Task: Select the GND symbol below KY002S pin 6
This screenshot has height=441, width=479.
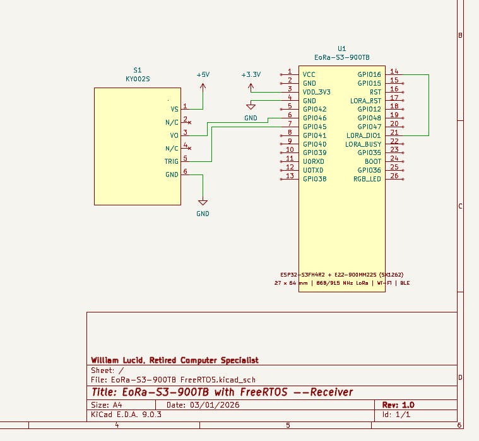Action: pyautogui.click(x=203, y=208)
